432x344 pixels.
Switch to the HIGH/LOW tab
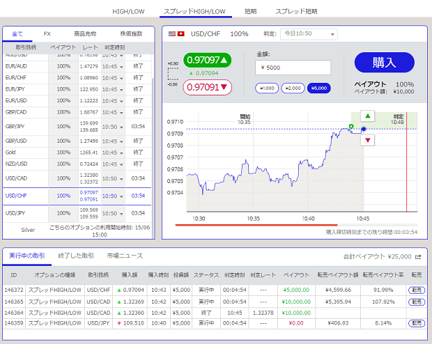pos(128,12)
